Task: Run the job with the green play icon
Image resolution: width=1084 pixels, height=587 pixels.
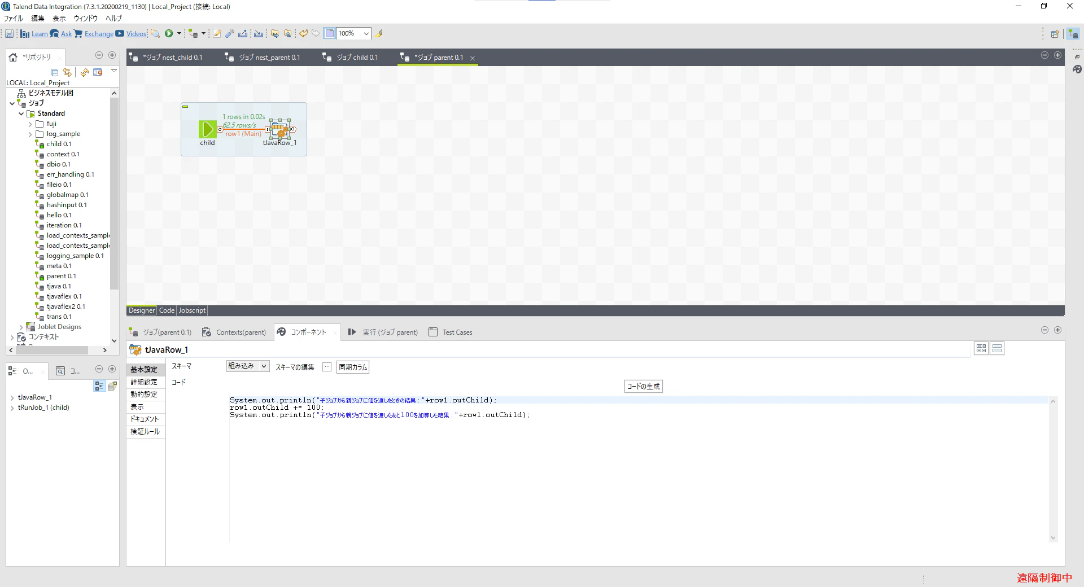Action: 169,33
